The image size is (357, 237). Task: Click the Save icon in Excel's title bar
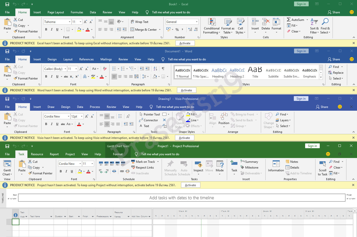[x=7, y=4]
